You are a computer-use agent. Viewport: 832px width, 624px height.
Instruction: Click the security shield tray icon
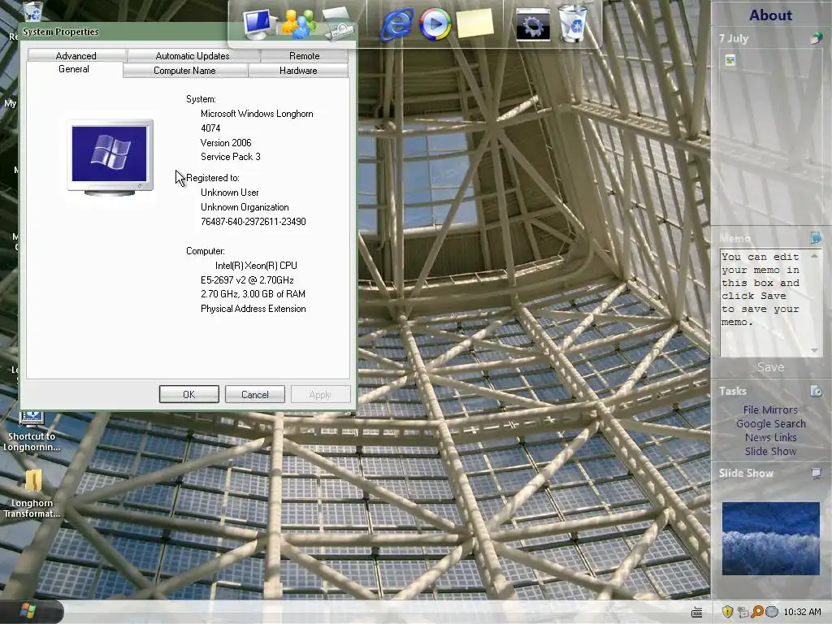click(x=727, y=612)
